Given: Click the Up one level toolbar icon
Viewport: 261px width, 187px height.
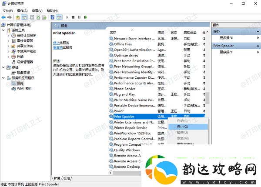Looking at the screenshot, I should click(18, 17).
